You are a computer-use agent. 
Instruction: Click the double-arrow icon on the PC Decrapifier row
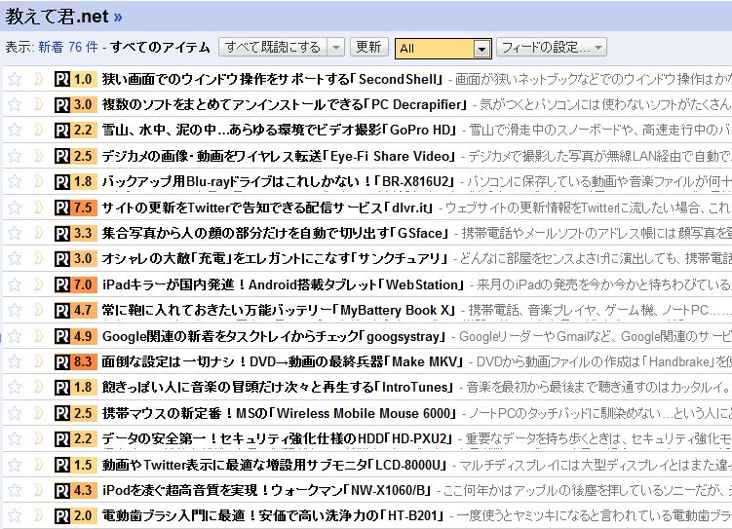[39, 104]
